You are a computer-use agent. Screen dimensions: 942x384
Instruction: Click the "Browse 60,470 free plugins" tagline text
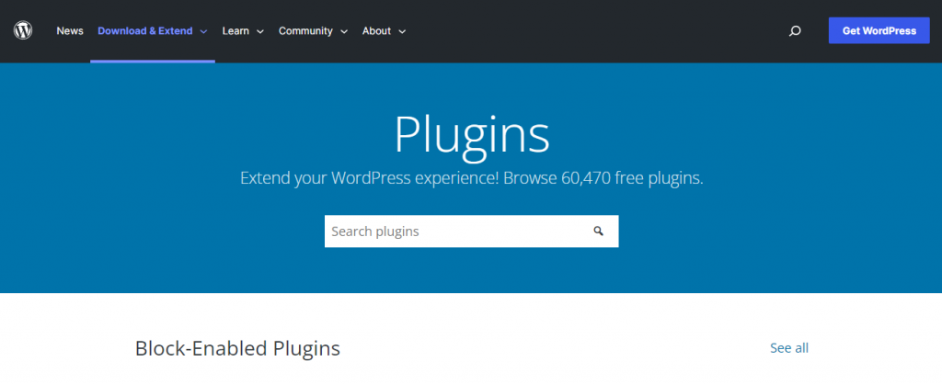(603, 179)
